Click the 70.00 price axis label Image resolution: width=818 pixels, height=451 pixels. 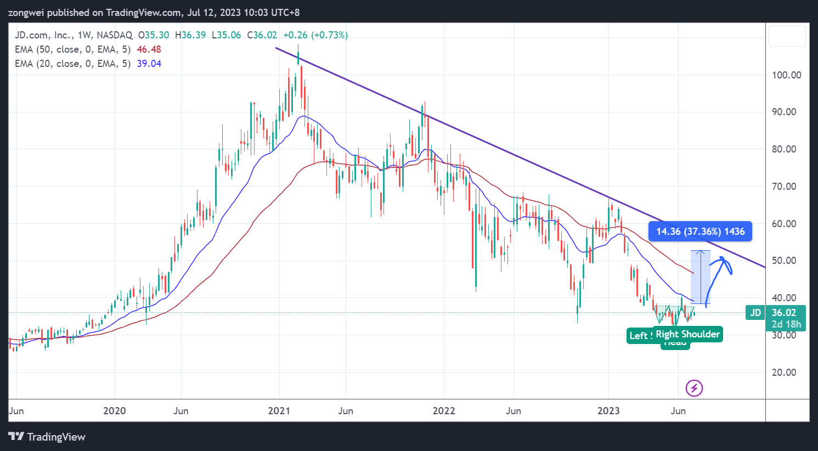click(x=784, y=187)
